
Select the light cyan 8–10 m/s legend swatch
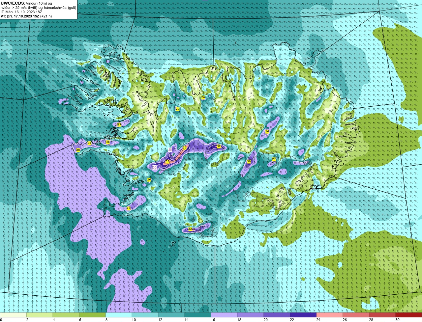coord(119,315)
